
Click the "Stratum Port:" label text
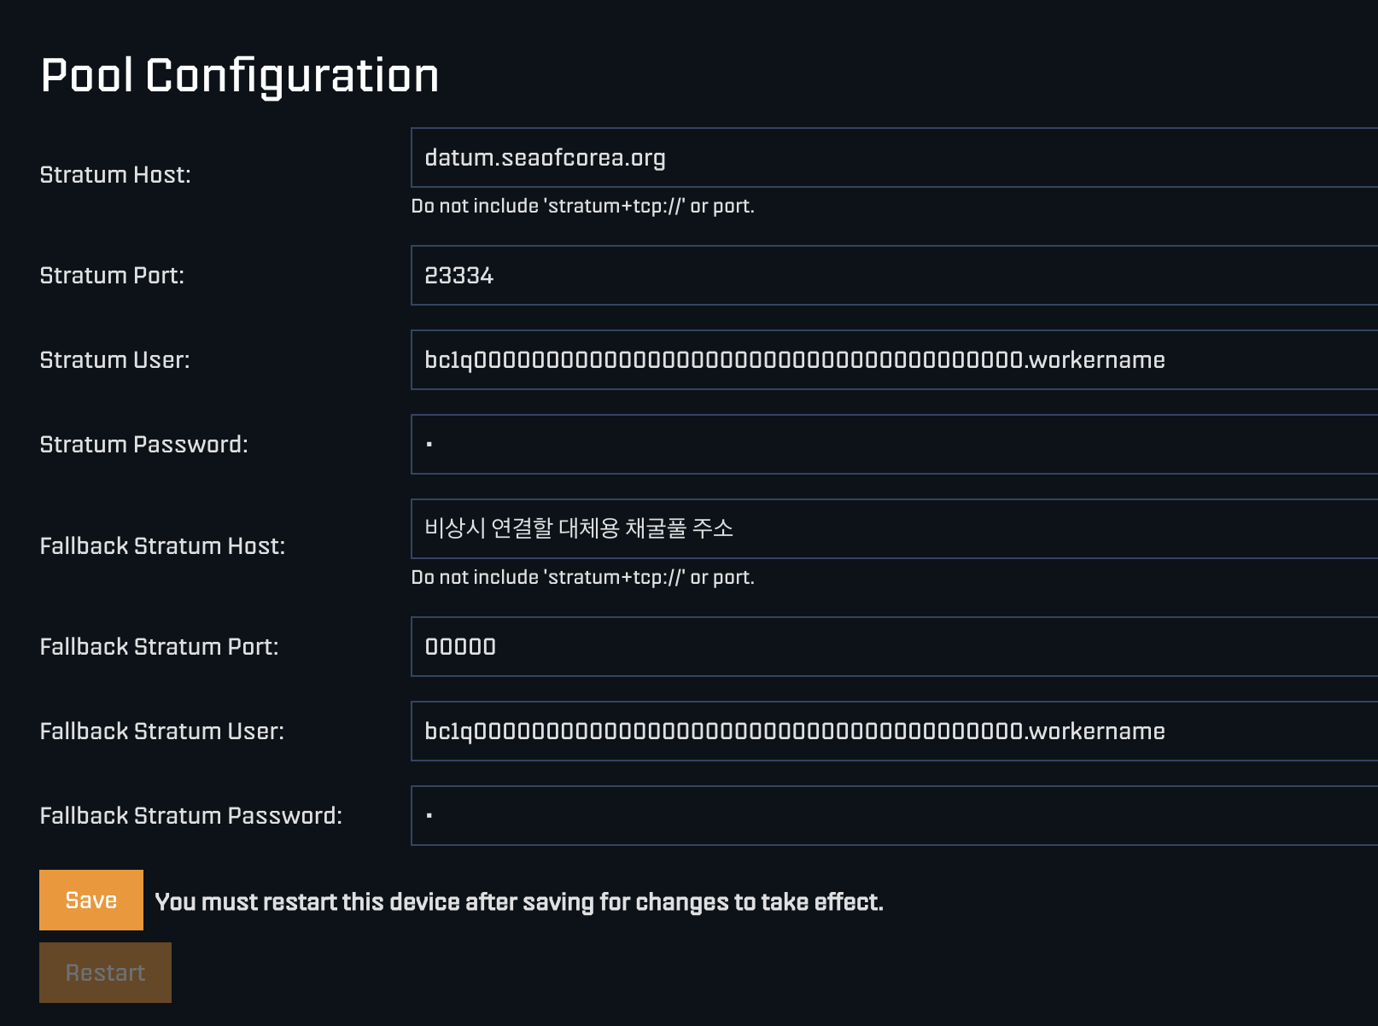[112, 276]
